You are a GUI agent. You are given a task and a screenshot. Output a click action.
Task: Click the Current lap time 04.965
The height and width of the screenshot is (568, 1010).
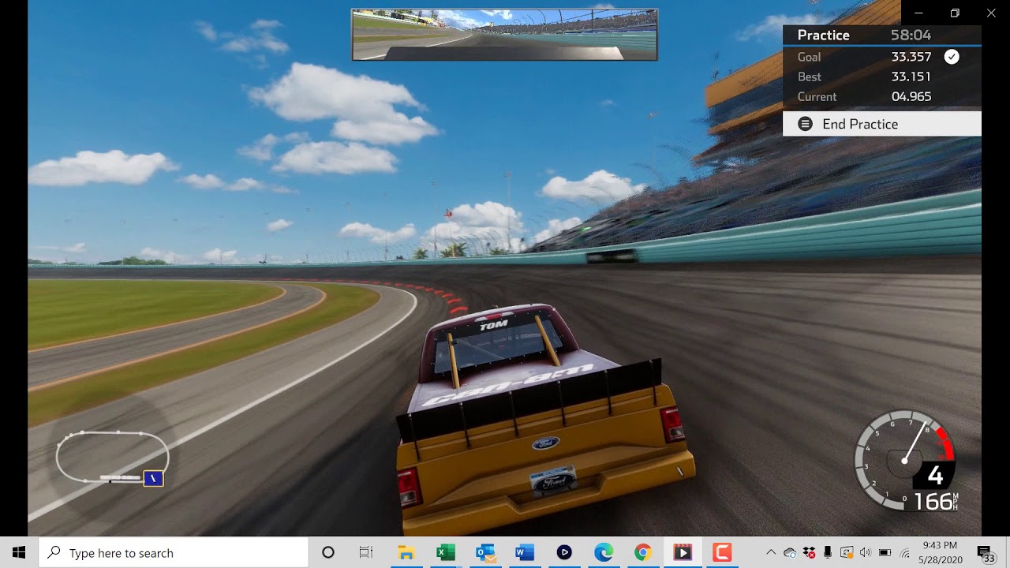(911, 96)
